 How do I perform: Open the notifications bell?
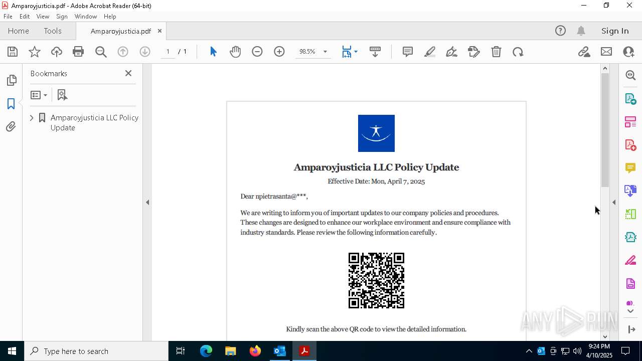pyautogui.click(x=581, y=31)
